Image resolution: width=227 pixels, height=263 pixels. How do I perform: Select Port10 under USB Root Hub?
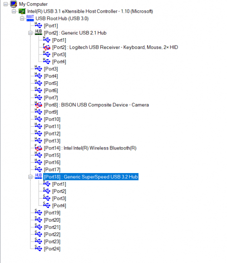(52, 119)
